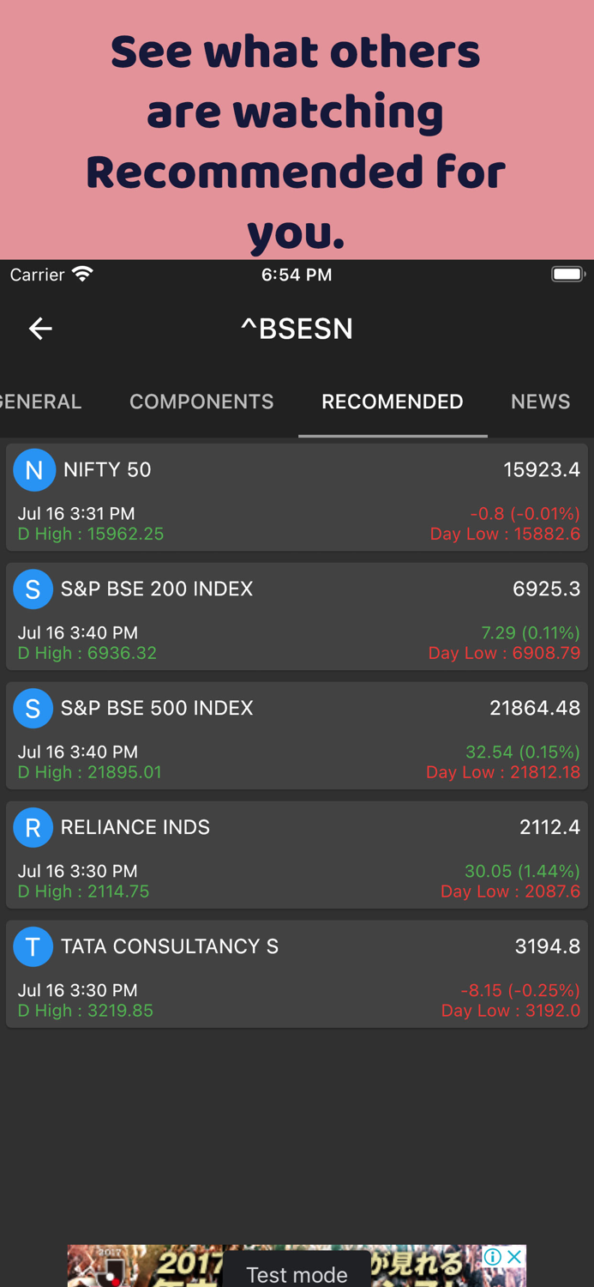Switch to the COMPONENTS tab

201,402
